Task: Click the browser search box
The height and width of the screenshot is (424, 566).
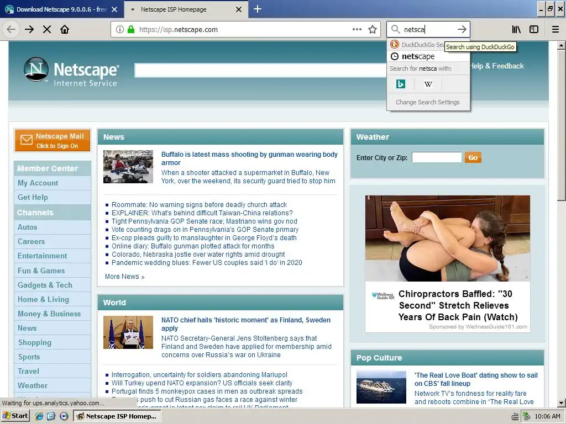Action: pos(429,29)
